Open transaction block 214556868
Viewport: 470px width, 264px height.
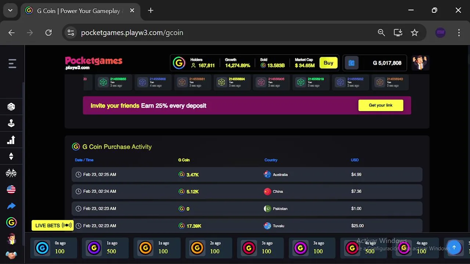point(153,82)
